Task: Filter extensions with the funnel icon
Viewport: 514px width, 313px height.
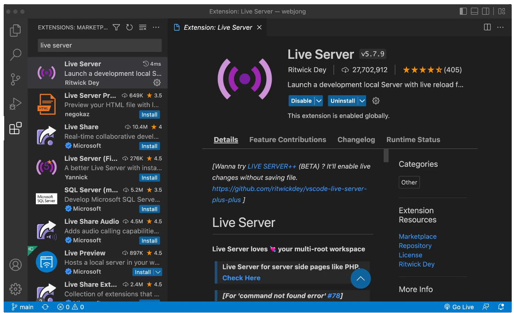Action: (116, 28)
